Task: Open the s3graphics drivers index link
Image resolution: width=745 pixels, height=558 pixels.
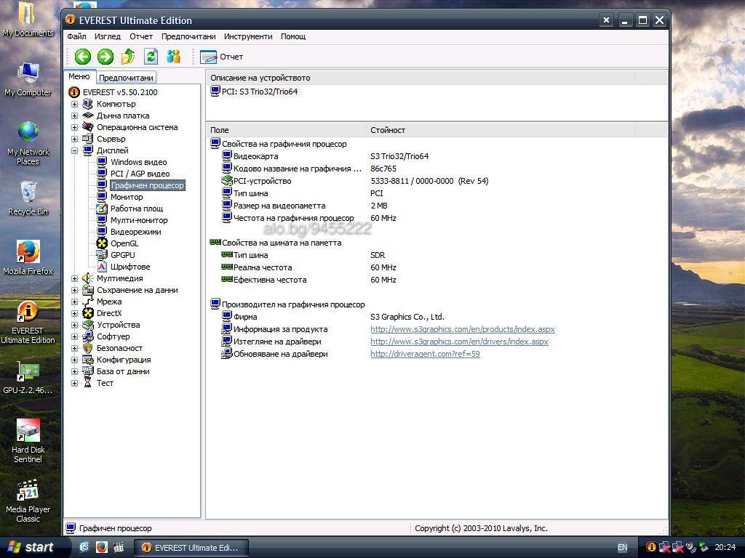Action: 459,341
